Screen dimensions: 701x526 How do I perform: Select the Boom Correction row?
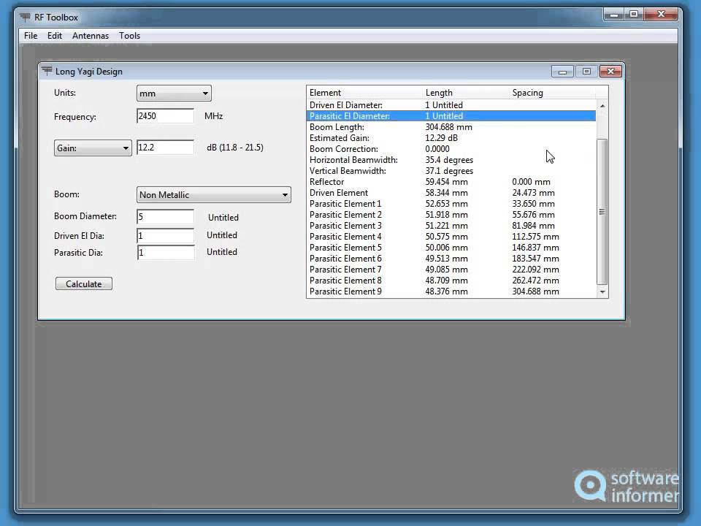point(451,149)
